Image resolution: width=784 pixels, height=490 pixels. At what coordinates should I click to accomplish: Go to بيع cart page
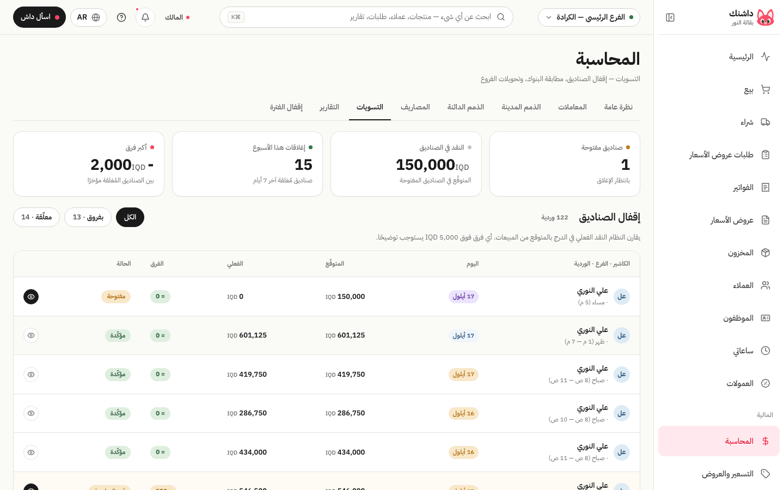click(x=719, y=89)
